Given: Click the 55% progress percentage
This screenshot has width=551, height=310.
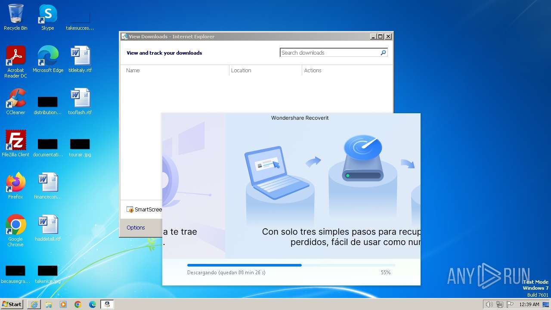Looking at the screenshot, I should click(386, 273).
